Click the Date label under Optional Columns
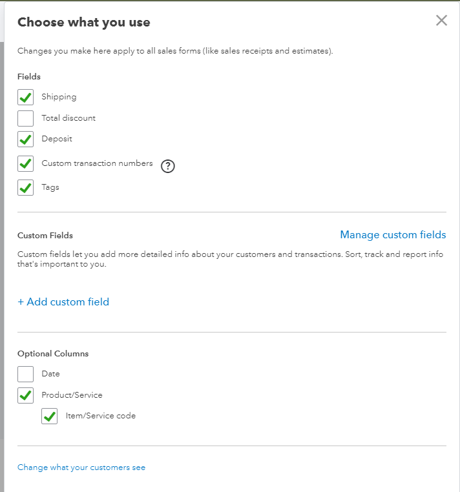The width and height of the screenshot is (460, 492). 50,374
